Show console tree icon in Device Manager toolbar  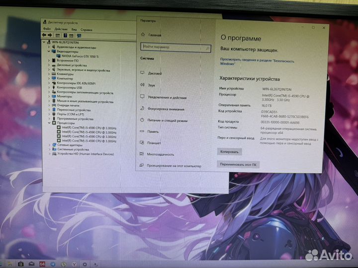tap(58, 36)
